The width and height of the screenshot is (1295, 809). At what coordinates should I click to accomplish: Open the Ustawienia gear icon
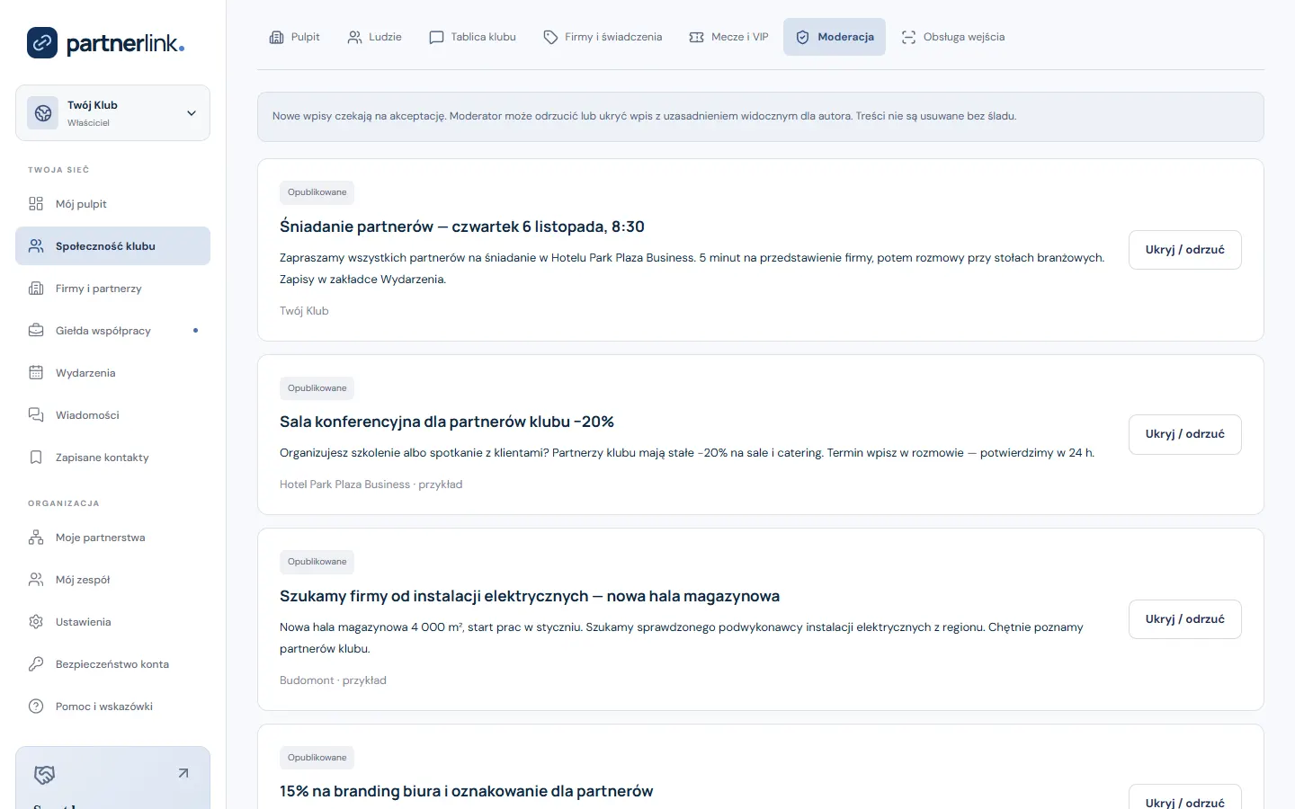click(36, 622)
